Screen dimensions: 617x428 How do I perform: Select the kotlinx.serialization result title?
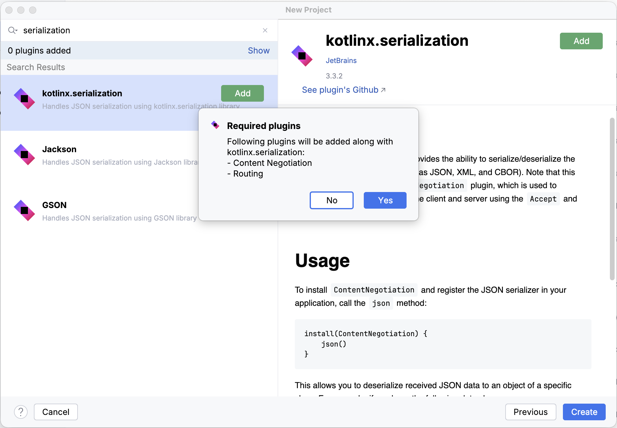82,93
